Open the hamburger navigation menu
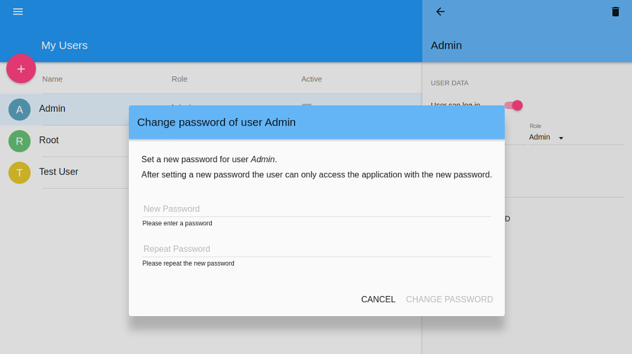The height and width of the screenshot is (354, 632). point(18,11)
